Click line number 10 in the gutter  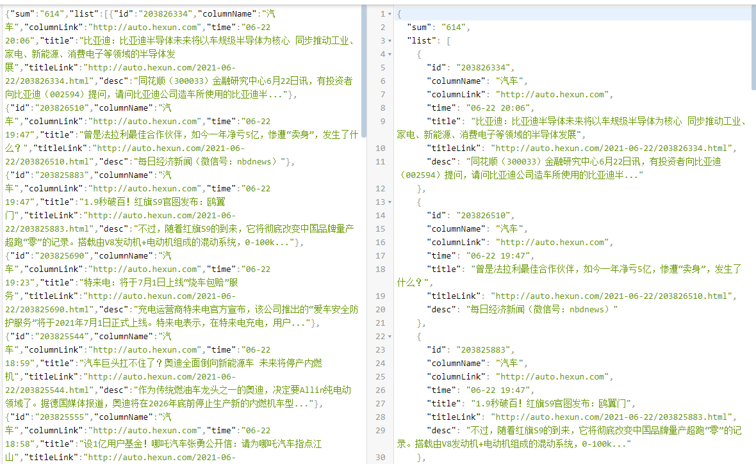pyautogui.click(x=381, y=148)
